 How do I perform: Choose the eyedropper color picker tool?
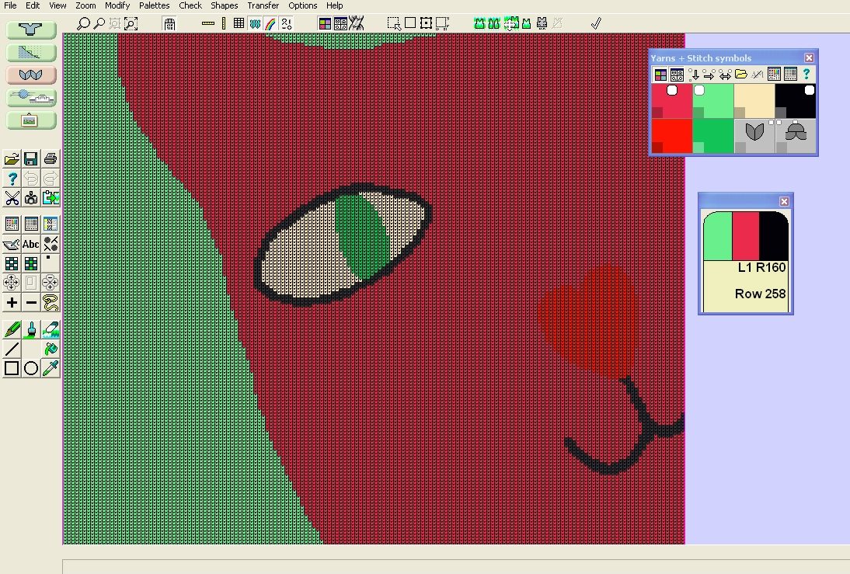click(x=51, y=368)
